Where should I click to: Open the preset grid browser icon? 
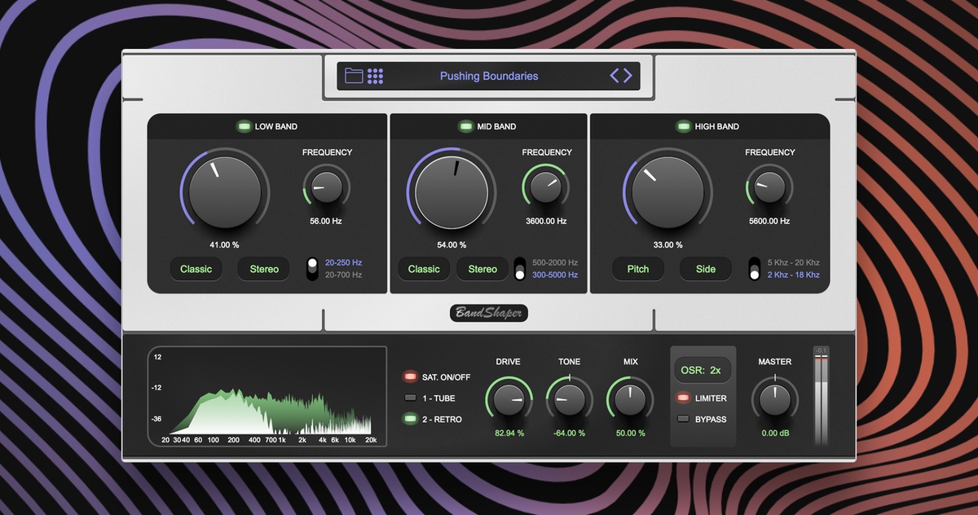click(x=375, y=76)
